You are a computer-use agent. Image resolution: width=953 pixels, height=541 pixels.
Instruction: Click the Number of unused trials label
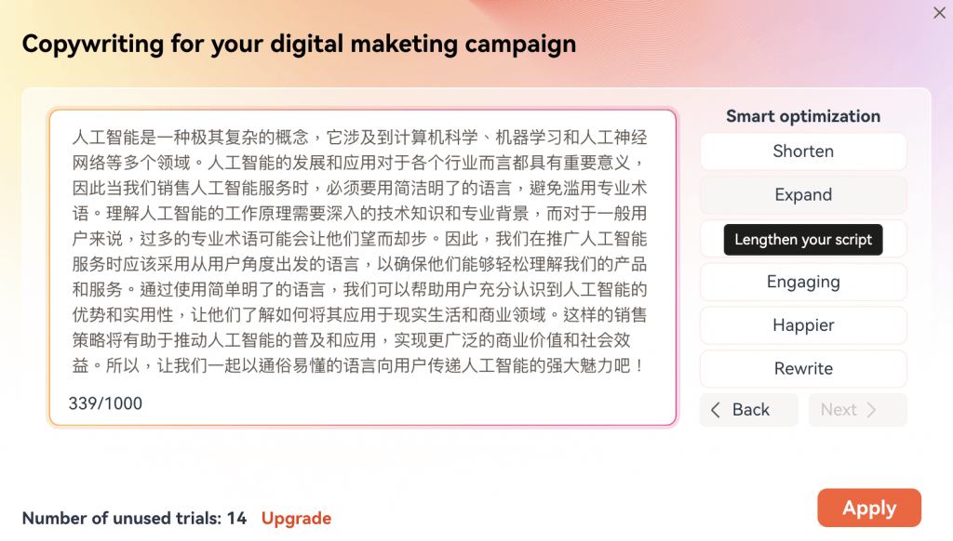point(134,519)
